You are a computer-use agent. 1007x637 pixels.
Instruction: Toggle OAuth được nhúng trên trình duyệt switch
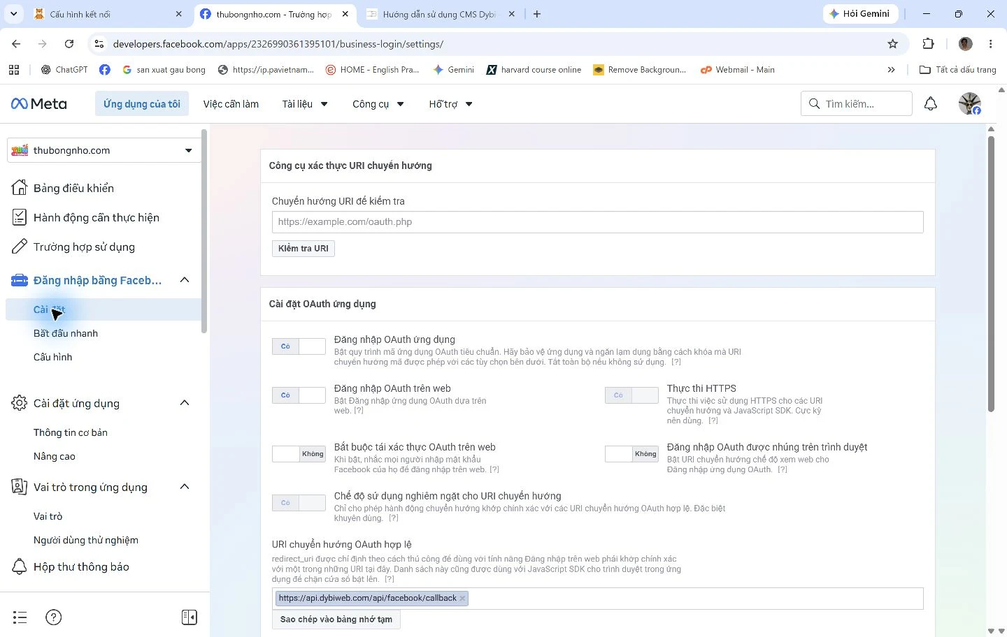(x=631, y=454)
